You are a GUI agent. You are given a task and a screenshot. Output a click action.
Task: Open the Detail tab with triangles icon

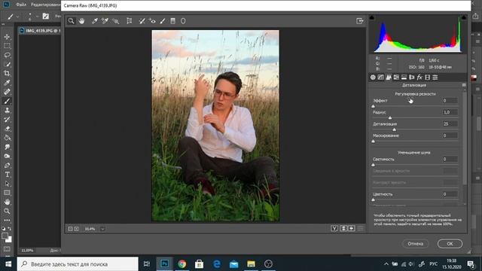tap(389, 78)
